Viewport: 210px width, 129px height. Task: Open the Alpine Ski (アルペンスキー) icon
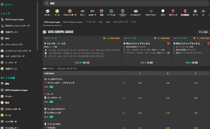151,11
